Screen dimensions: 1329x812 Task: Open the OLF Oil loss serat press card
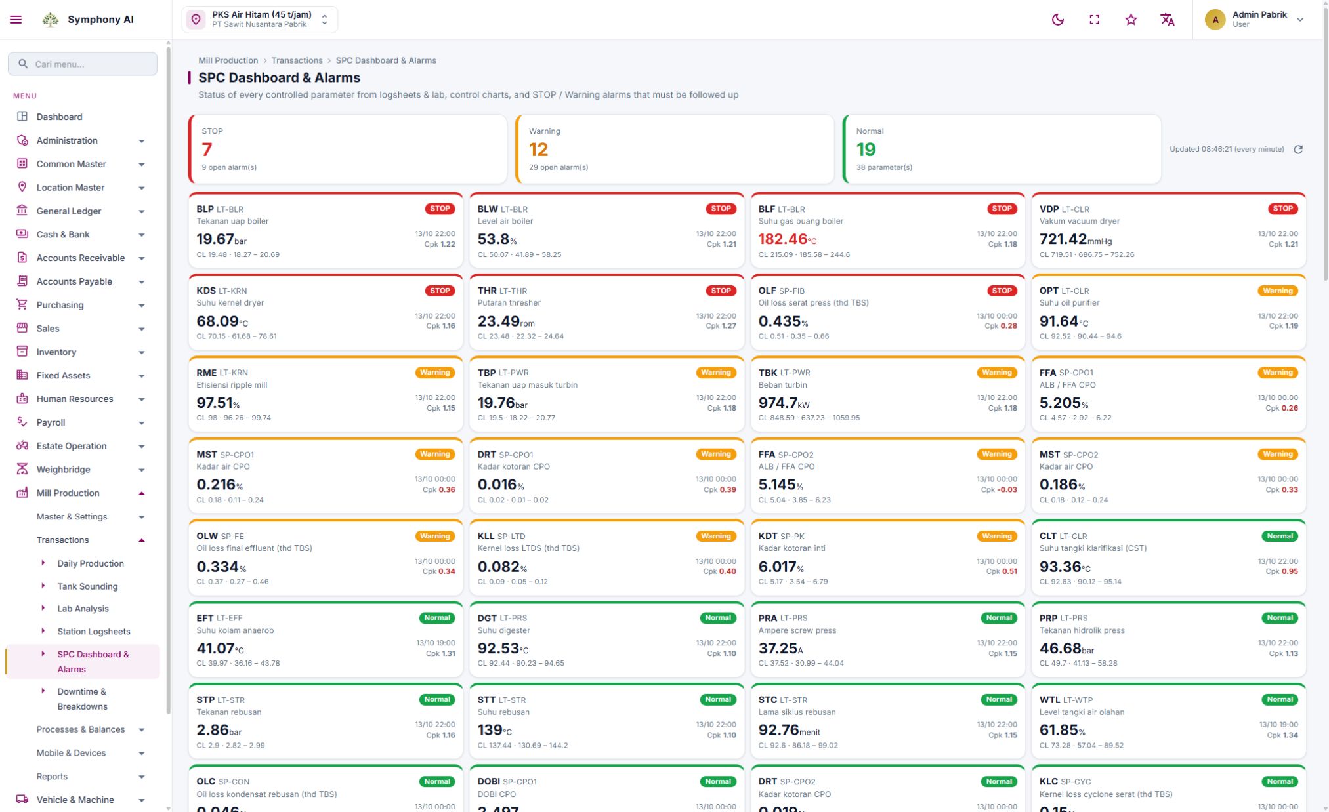click(887, 312)
